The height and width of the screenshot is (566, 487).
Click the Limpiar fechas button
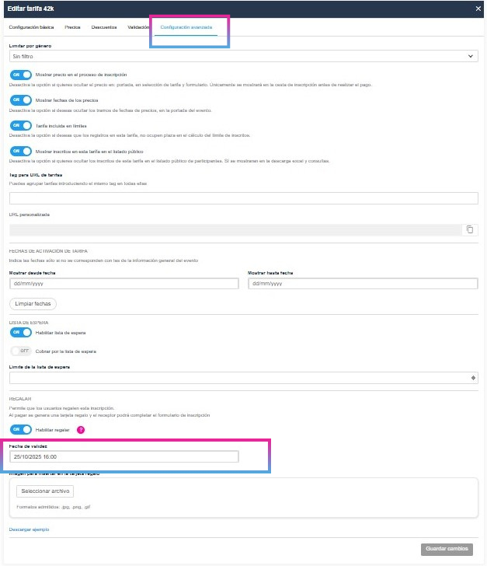pos(33,304)
